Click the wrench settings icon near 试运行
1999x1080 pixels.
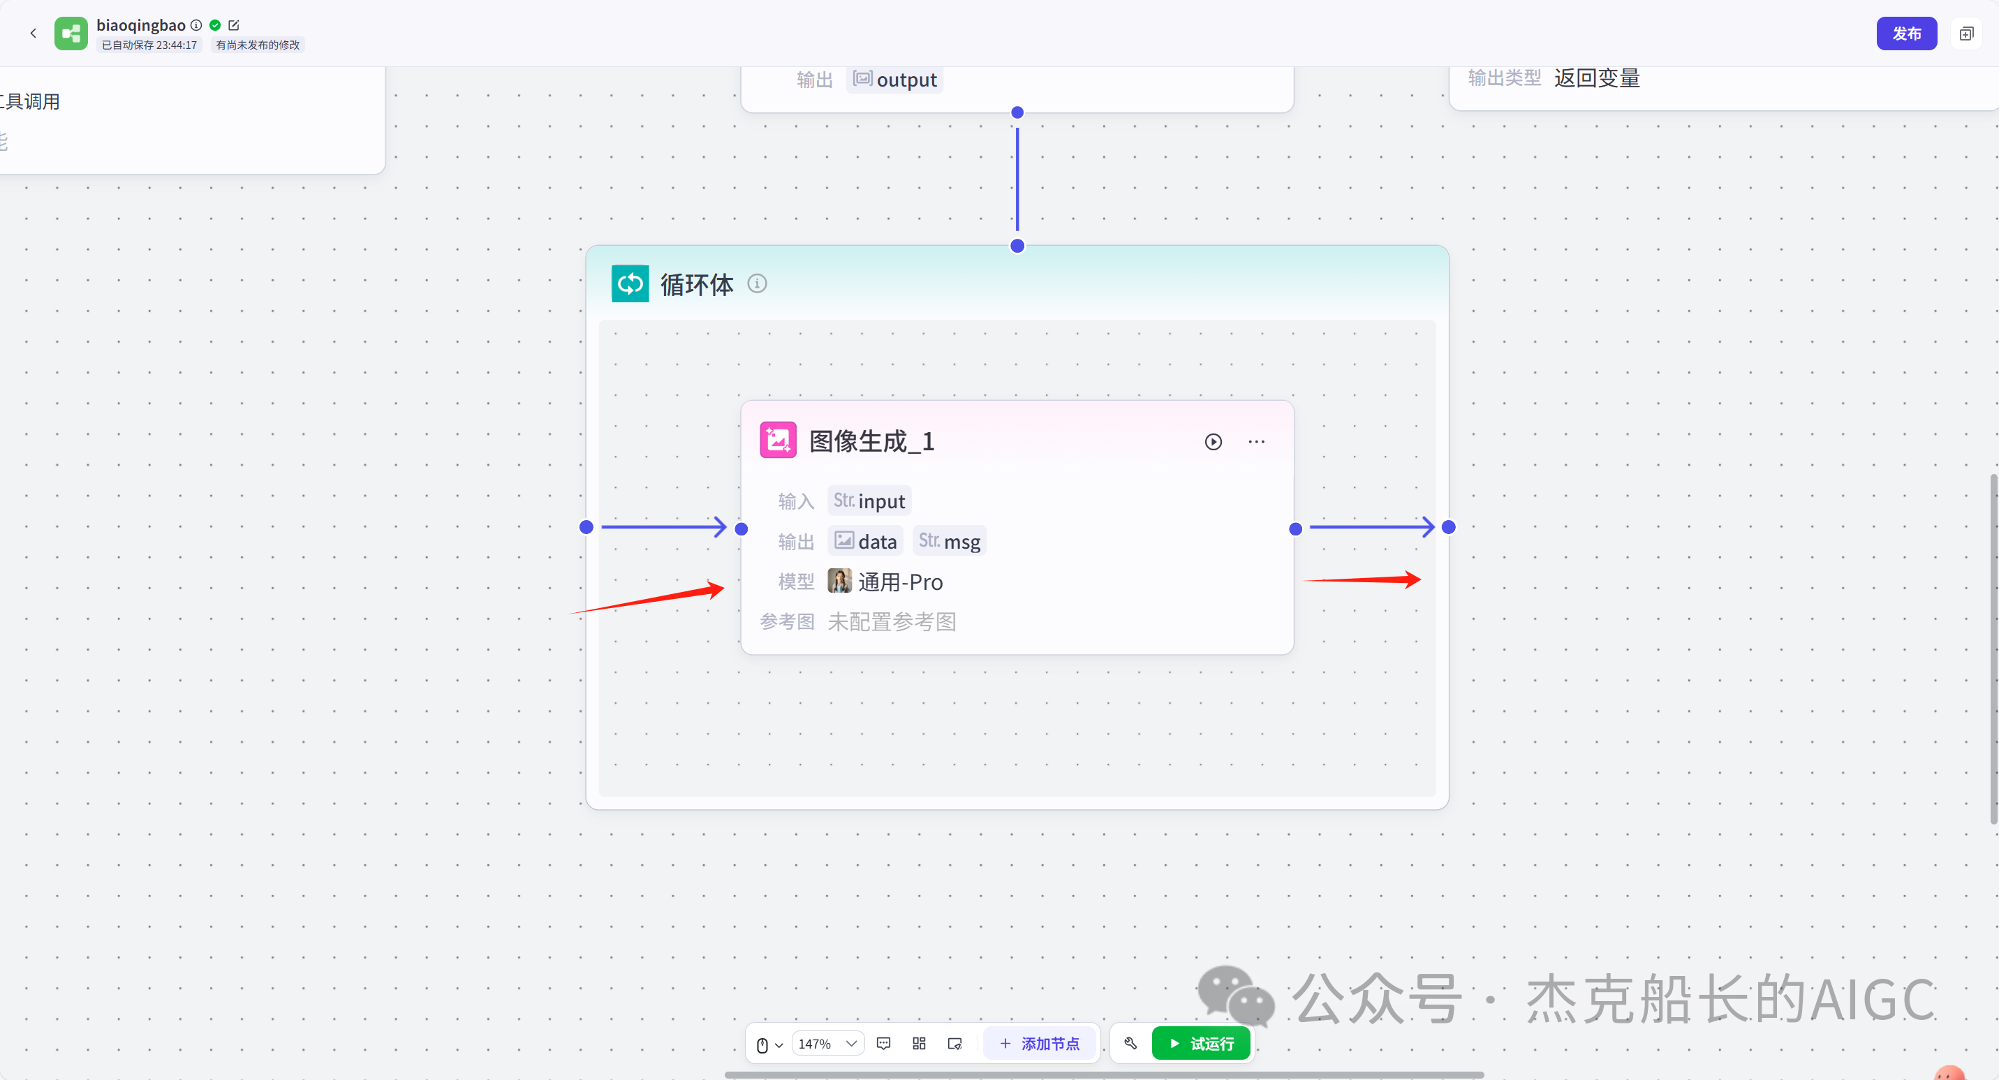(x=1130, y=1044)
